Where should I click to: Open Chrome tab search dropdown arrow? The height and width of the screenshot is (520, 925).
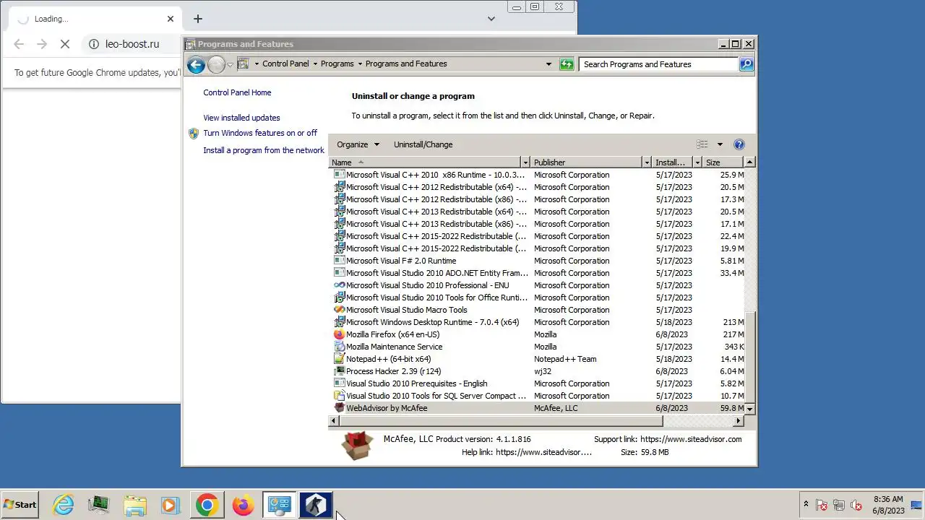point(491,19)
